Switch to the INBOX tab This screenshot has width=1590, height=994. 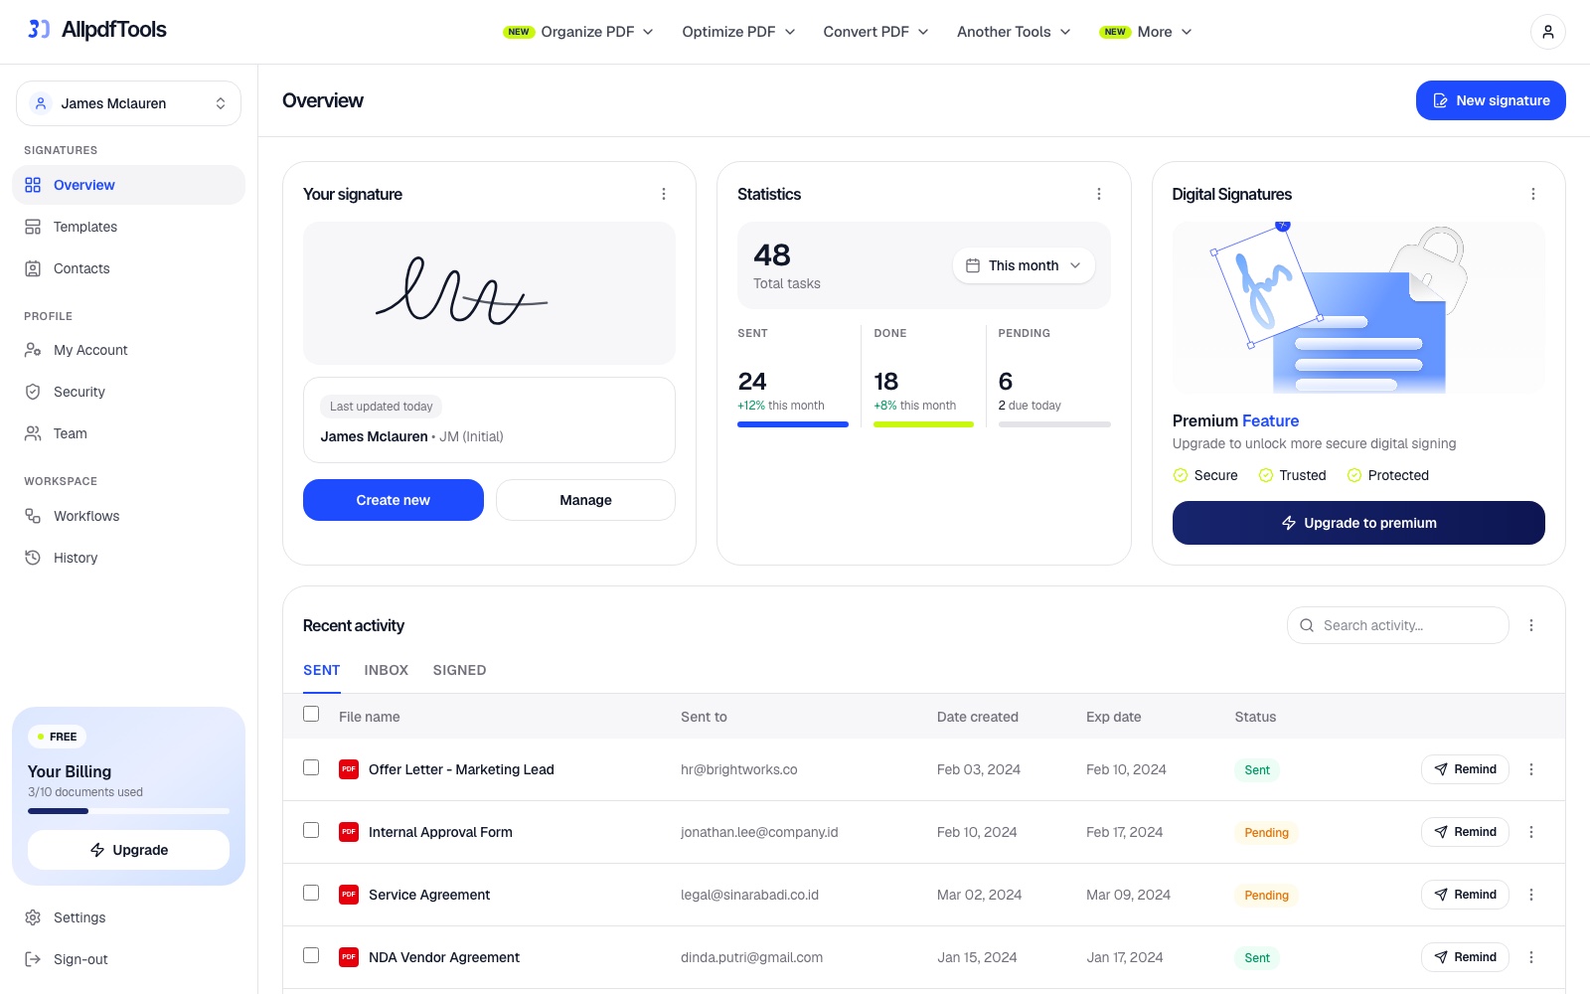[387, 670]
